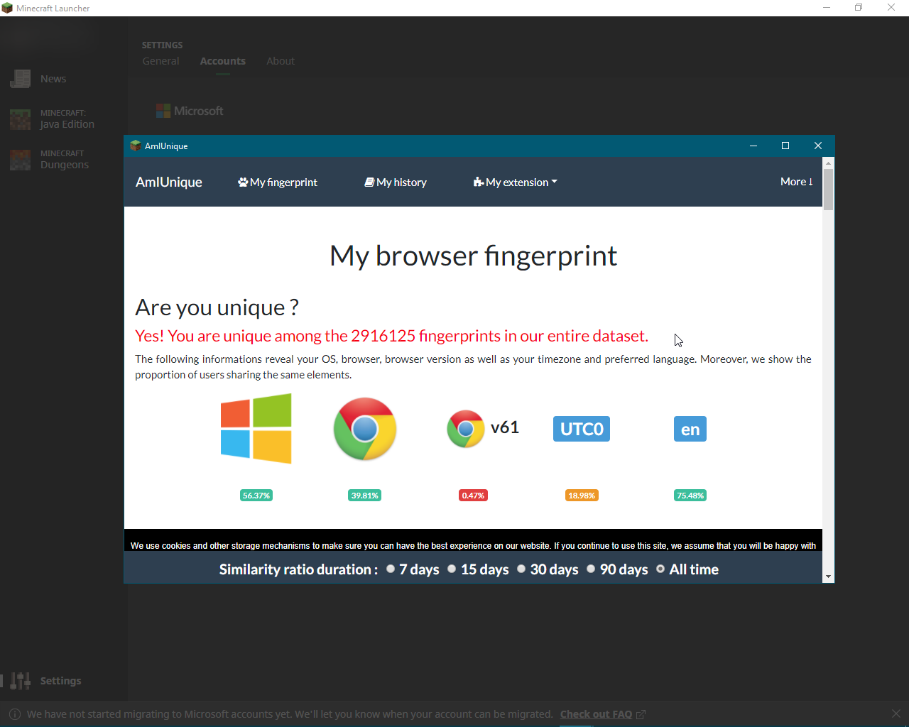Image resolution: width=909 pixels, height=727 pixels.
Task: Click the 0.47% version share badge
Action: pyautogui.click(x=473, y=496)
